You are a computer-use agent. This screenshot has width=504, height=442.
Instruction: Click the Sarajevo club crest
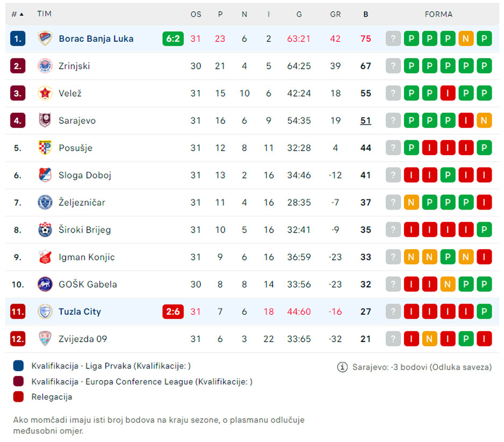pyautogui.click(x=45, y=121)
